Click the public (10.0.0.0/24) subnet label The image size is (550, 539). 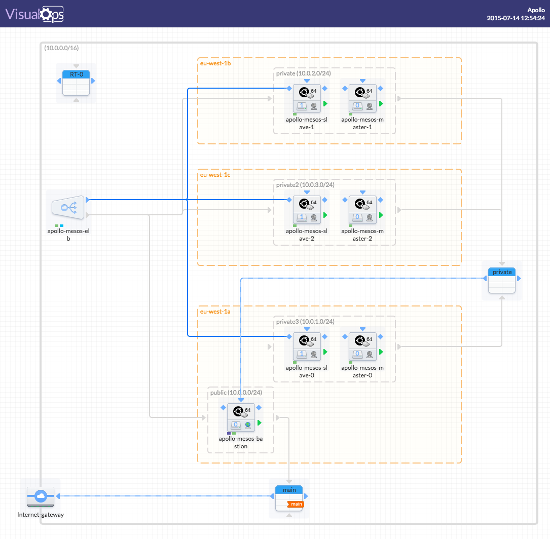pyautogui.click(x=236, y=393)
